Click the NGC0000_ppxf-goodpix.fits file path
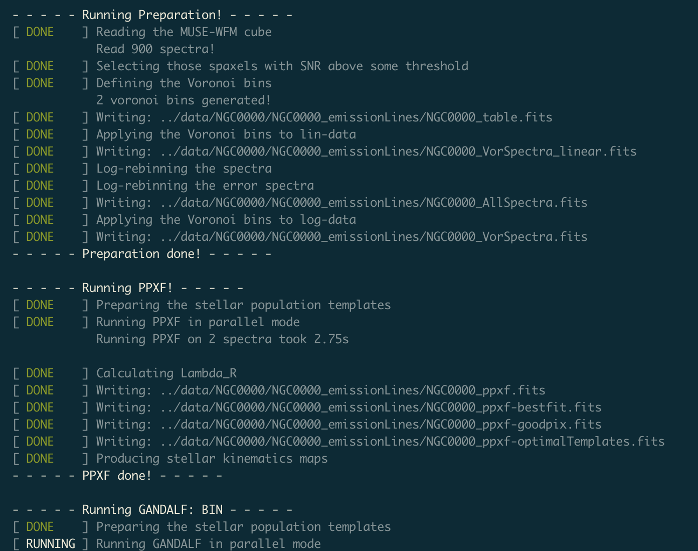Image resolution: width=698 pixels, height=551 pixels. point(381,425)
